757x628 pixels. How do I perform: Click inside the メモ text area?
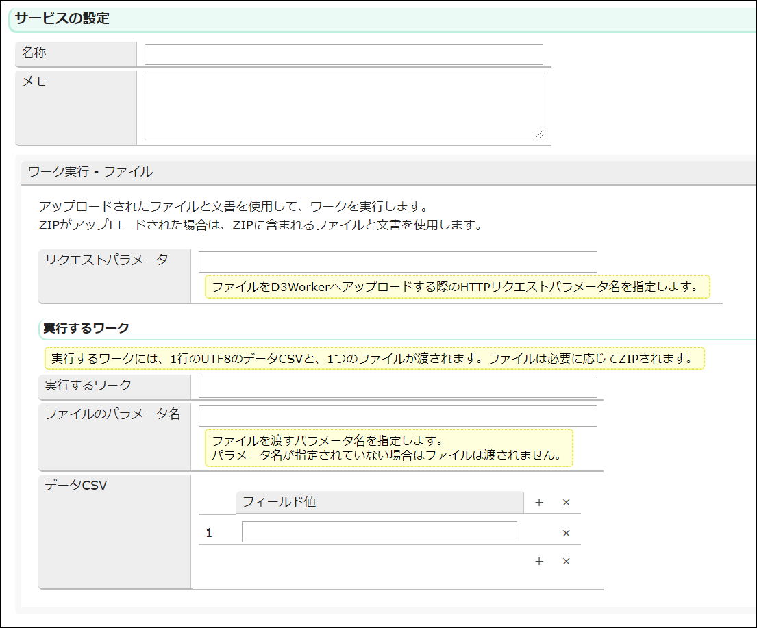[x=344, y=106]
